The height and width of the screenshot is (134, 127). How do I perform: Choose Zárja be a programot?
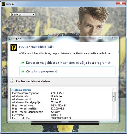(67, 71)
